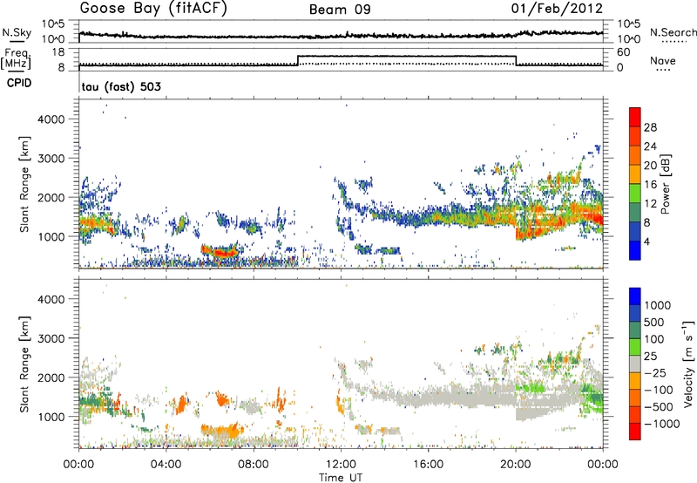This screenshot has height=483, width=697.
Task: Click the "24" label on Power colorbar
Action: point(650,146)
